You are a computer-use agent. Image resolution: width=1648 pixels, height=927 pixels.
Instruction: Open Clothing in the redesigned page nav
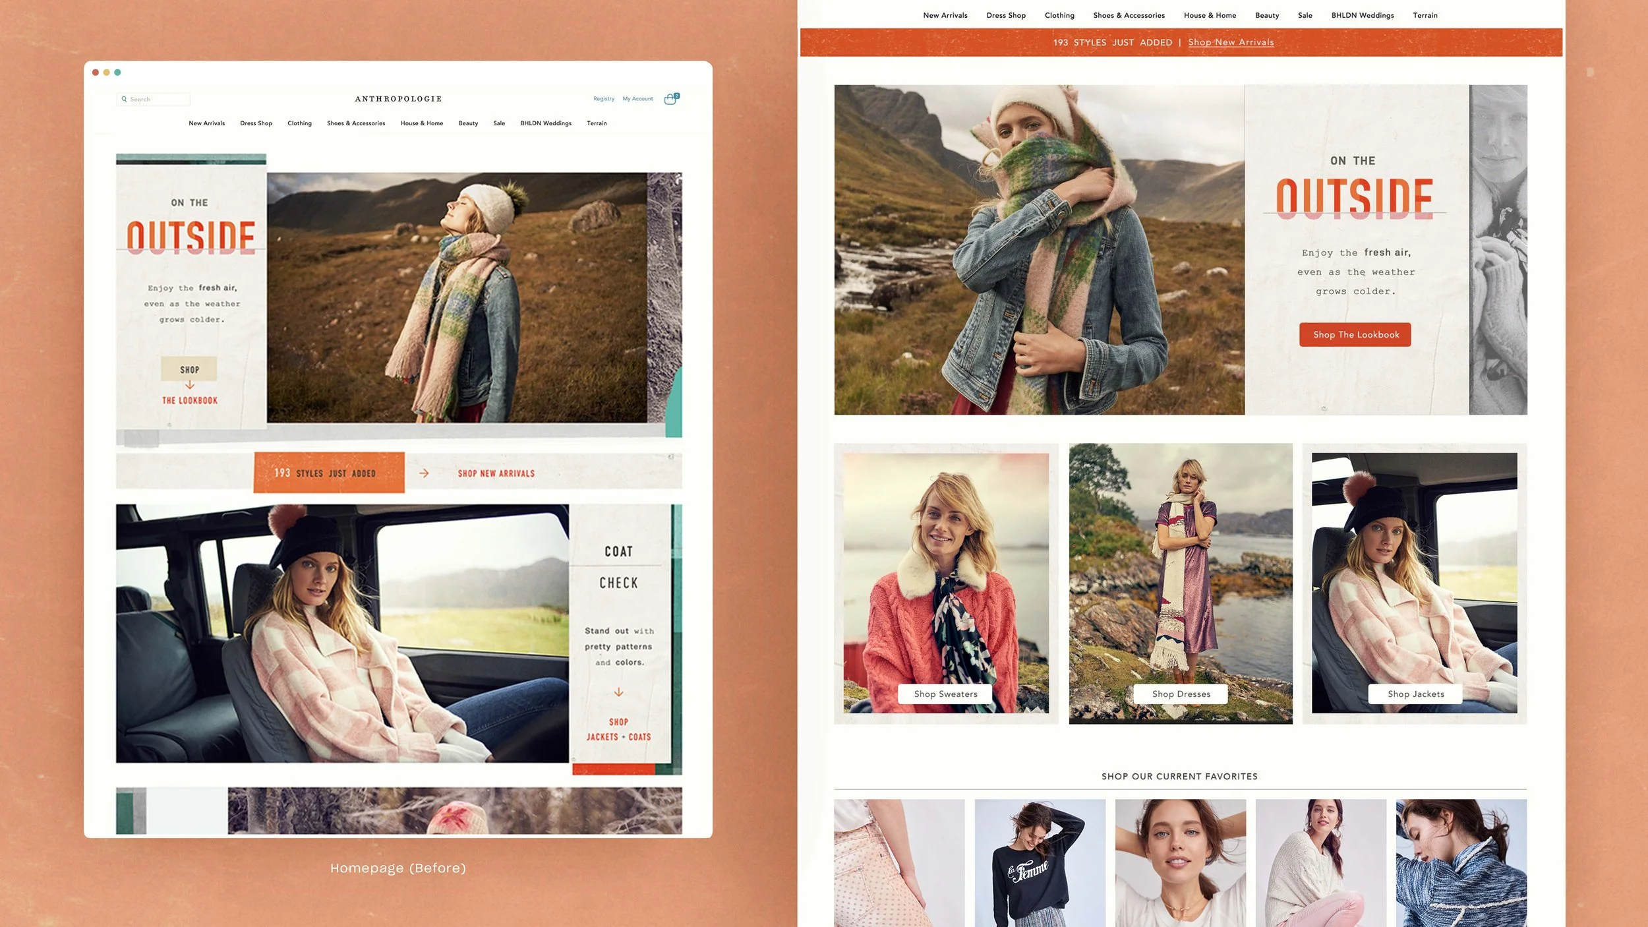(1059, 15)
